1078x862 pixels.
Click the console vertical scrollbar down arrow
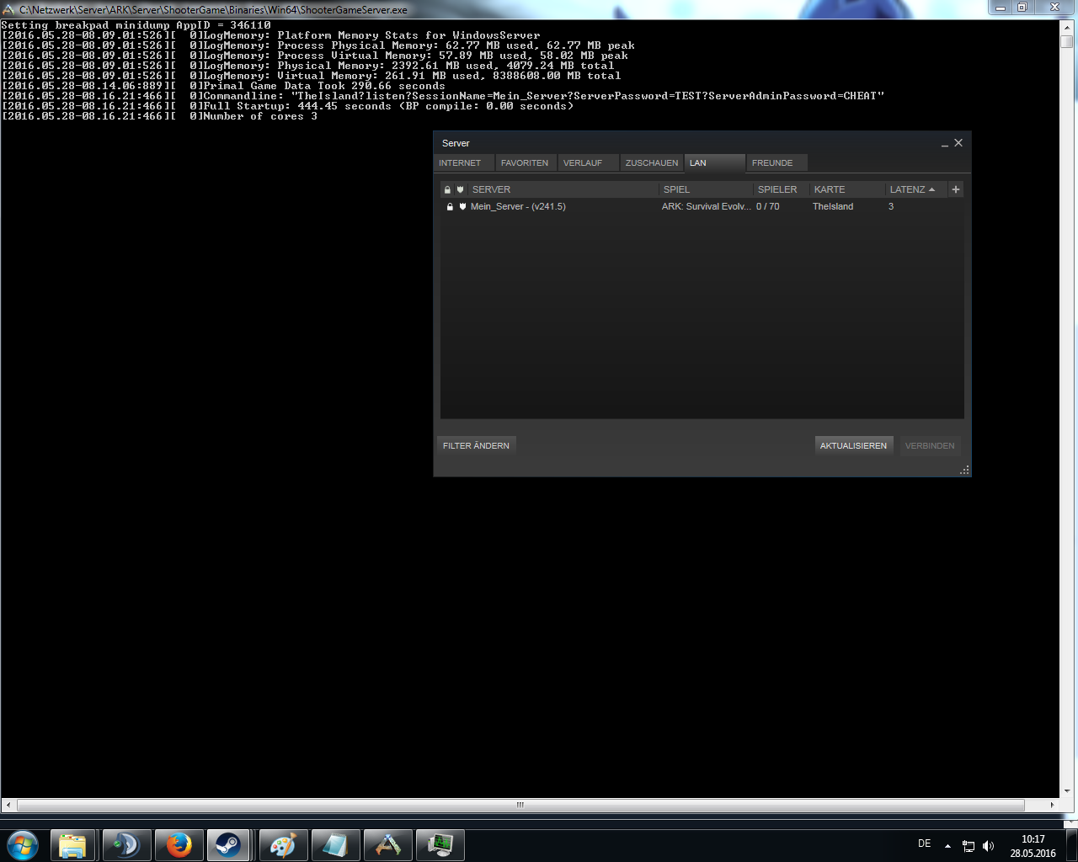pyautogui.click(x=1067, y=791)
